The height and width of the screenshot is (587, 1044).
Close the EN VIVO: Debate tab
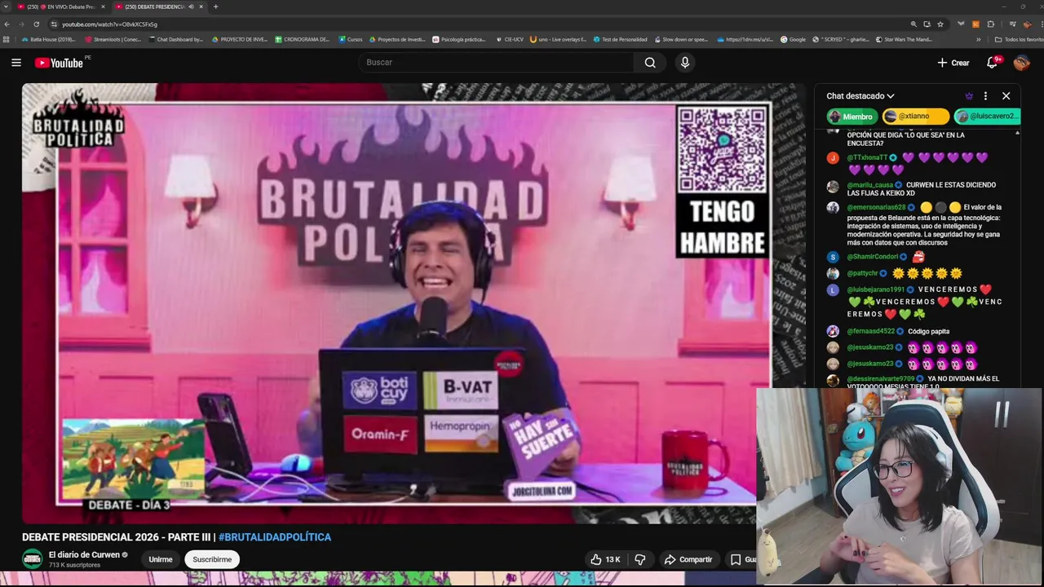coord(103,7)
